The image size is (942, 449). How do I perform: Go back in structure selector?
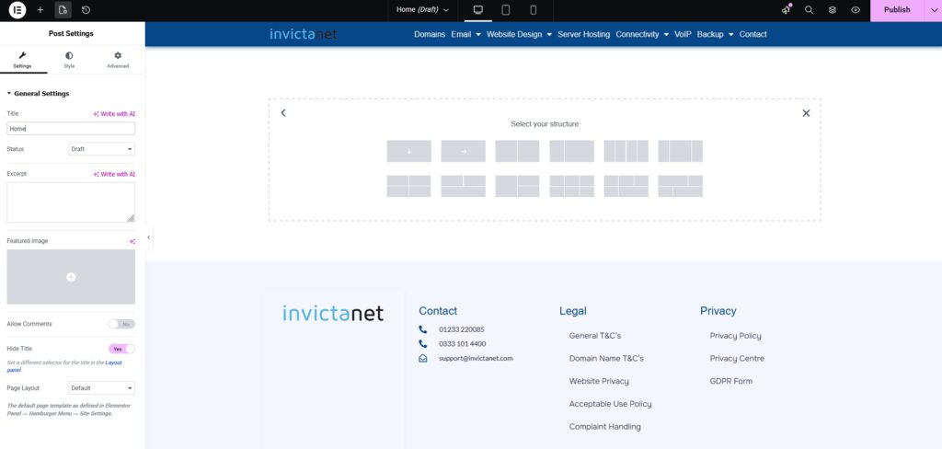click(x=283, y=113)
